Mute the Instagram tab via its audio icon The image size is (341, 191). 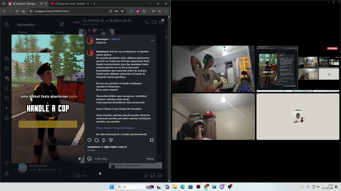pyautogui.click(x=41, y=4)
